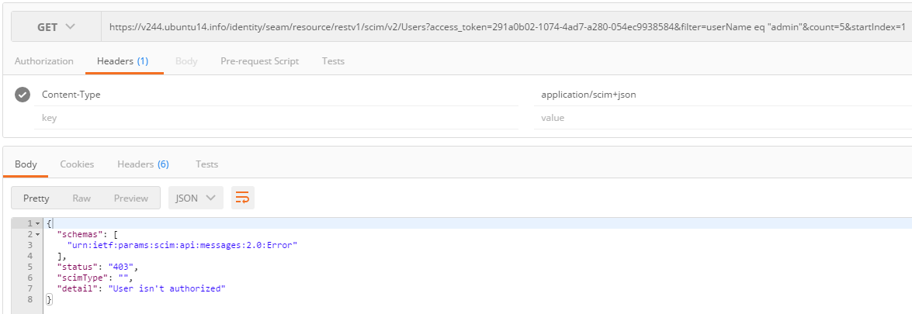Screen dimensions: 912x314
Task: Select the Pretty view button
Action: tap(36, 198)
